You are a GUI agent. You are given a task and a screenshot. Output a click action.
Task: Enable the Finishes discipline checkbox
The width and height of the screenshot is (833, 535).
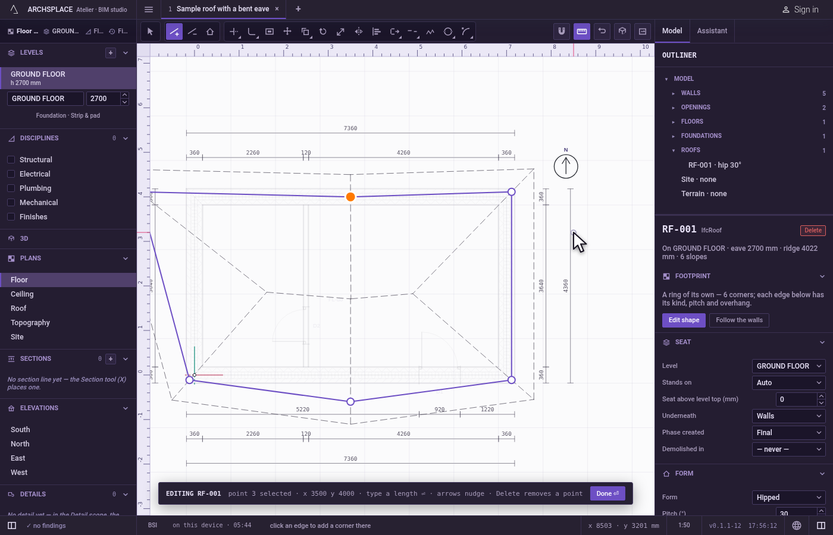11,217
